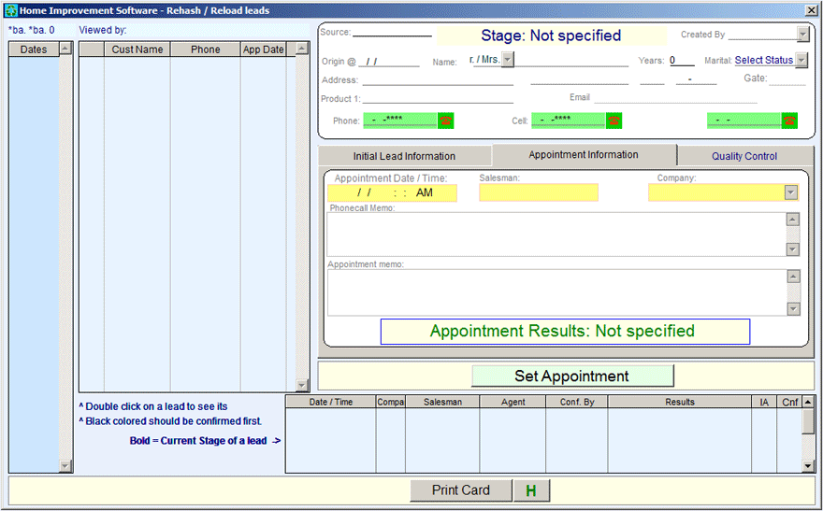Viewport: 823px width, 511px height.
Task: Click the Gate input field
Action: [x=787, y=78]
